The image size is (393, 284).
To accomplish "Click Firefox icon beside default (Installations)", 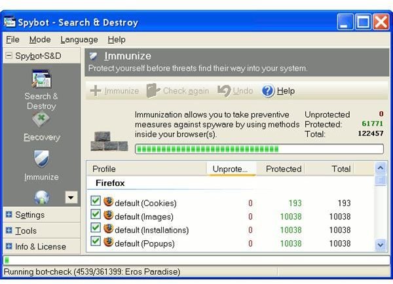I will (x=108, y=228).
